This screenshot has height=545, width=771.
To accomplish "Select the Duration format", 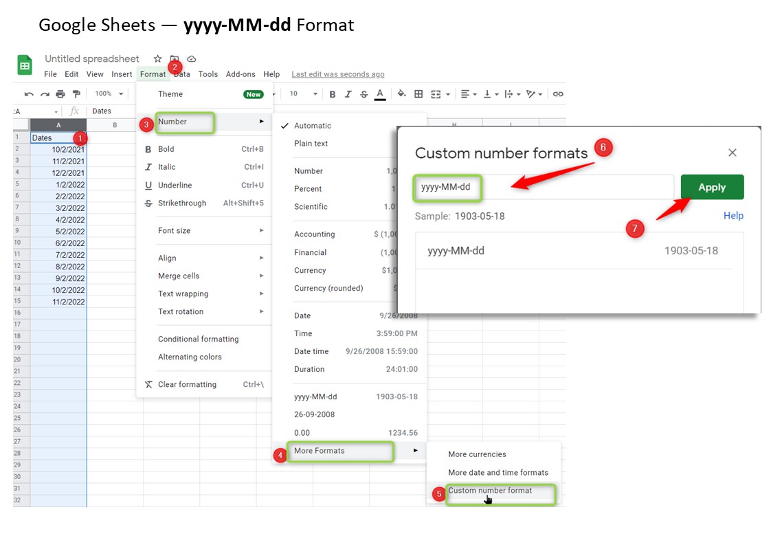I will click(350, 369).
